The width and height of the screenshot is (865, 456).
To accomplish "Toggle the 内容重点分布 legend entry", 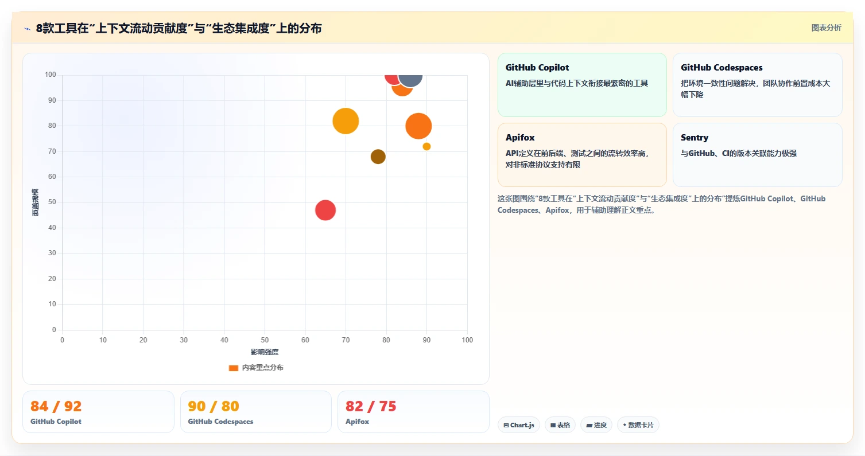I will (256, 368).
